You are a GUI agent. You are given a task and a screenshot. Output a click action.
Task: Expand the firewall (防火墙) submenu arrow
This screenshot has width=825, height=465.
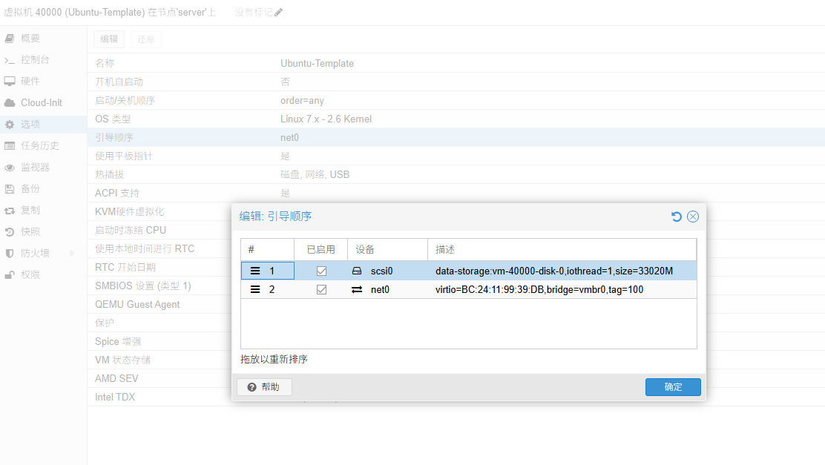(x=72, y=253)
